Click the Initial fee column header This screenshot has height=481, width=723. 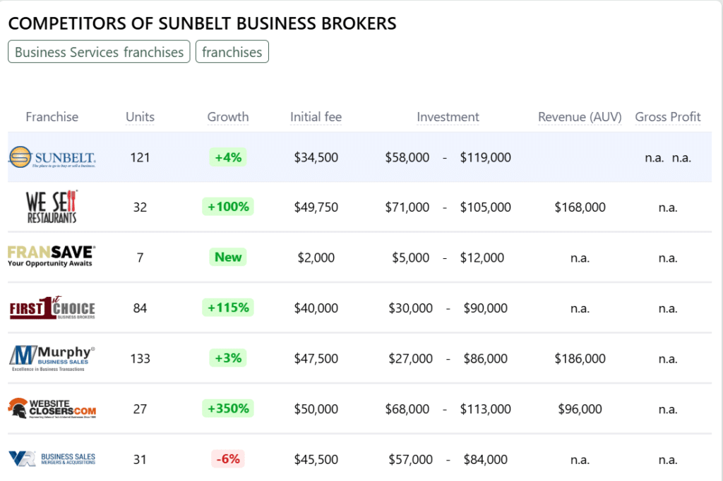(x=316, y=117)
